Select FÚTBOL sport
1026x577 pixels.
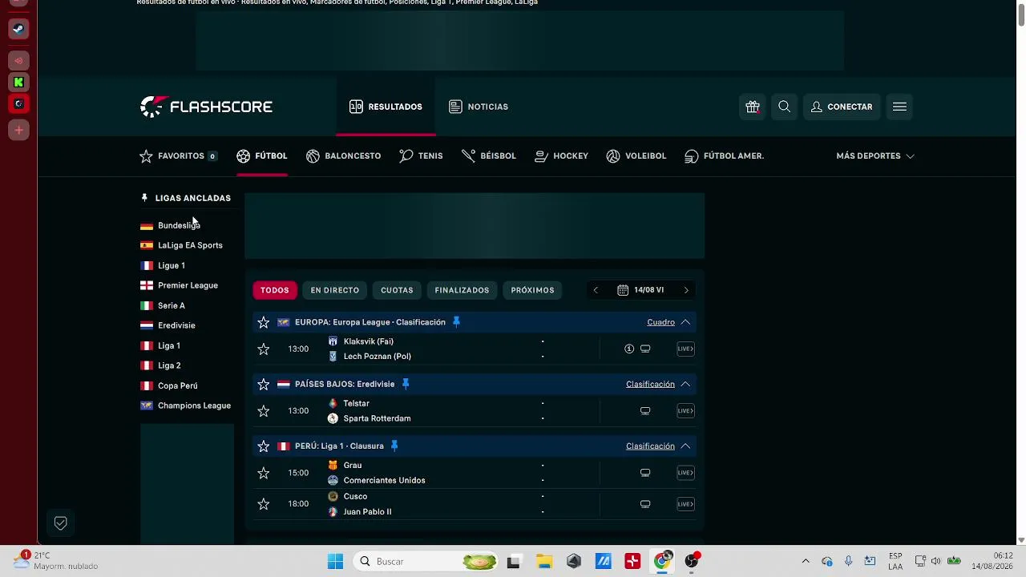point(262,156)
